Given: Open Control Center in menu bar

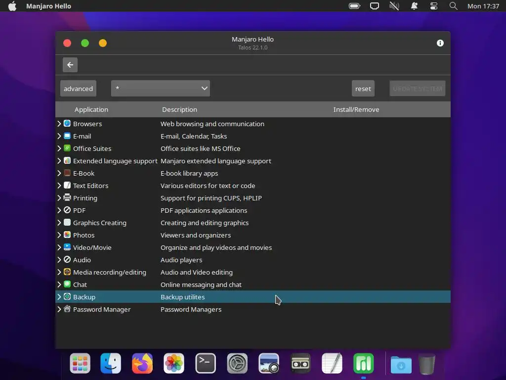Looking at the screenshot, I should [434, 6].
